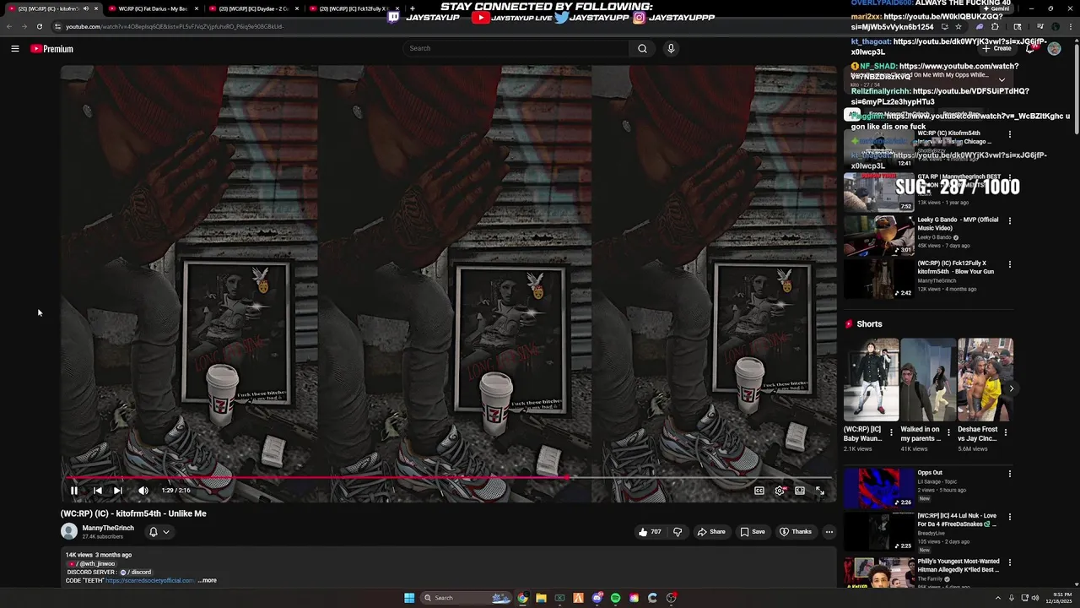Open the player settings gear

pos(780,491)
